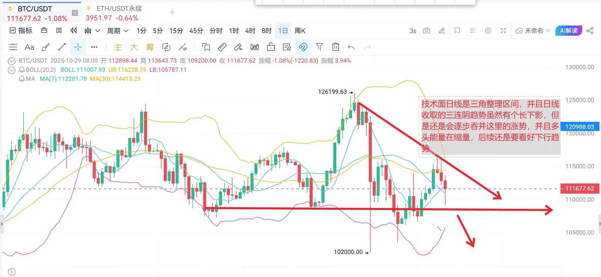Open the 指标 indicators button

pyautogui.click(x=21, y=31)
